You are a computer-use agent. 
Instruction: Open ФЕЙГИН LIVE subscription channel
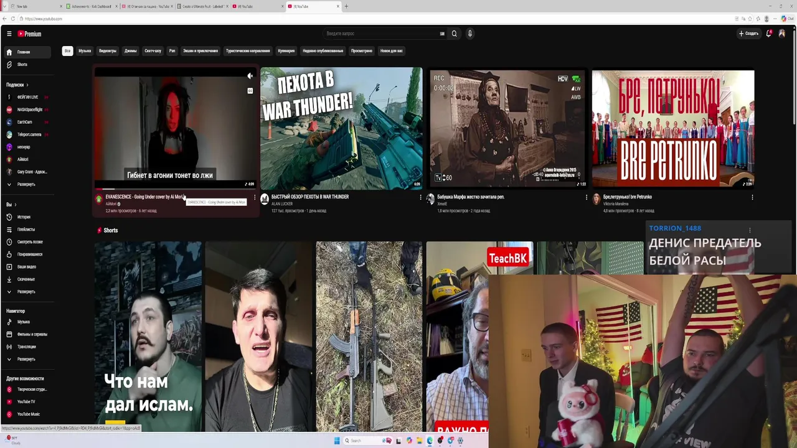tap(26, 97)
